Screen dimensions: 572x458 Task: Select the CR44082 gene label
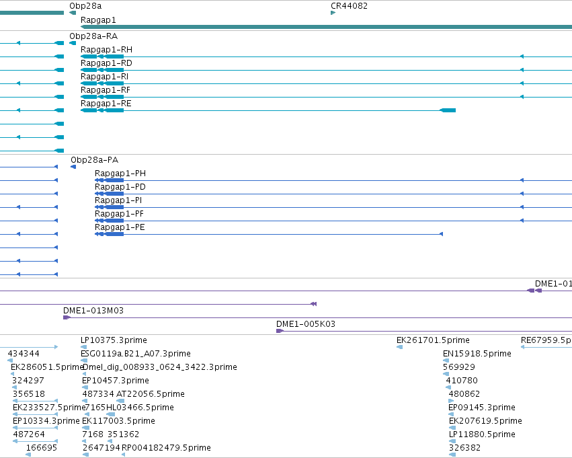349,6
